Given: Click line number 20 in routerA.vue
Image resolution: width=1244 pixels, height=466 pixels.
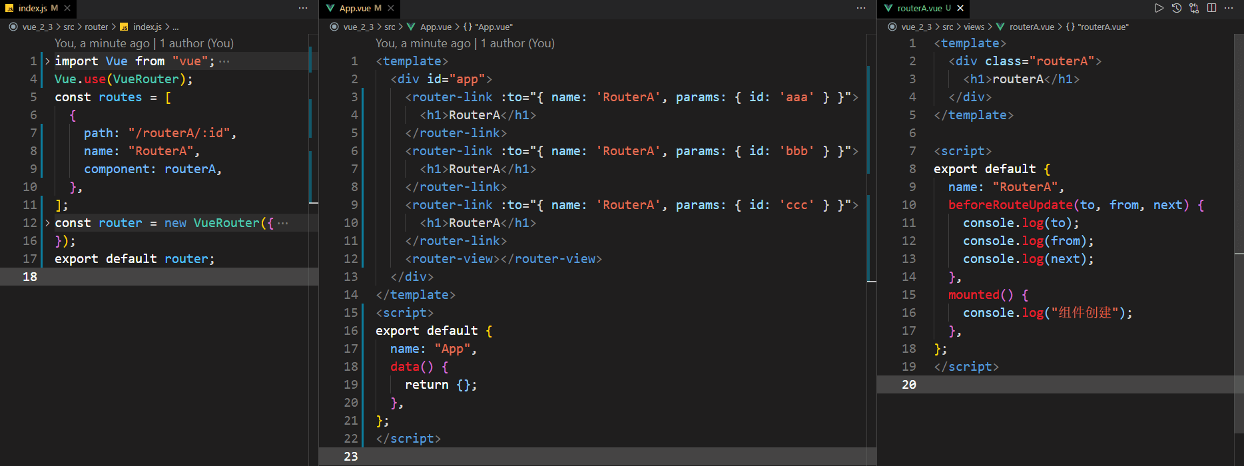Looking at the screenshot, I should 909,385.
